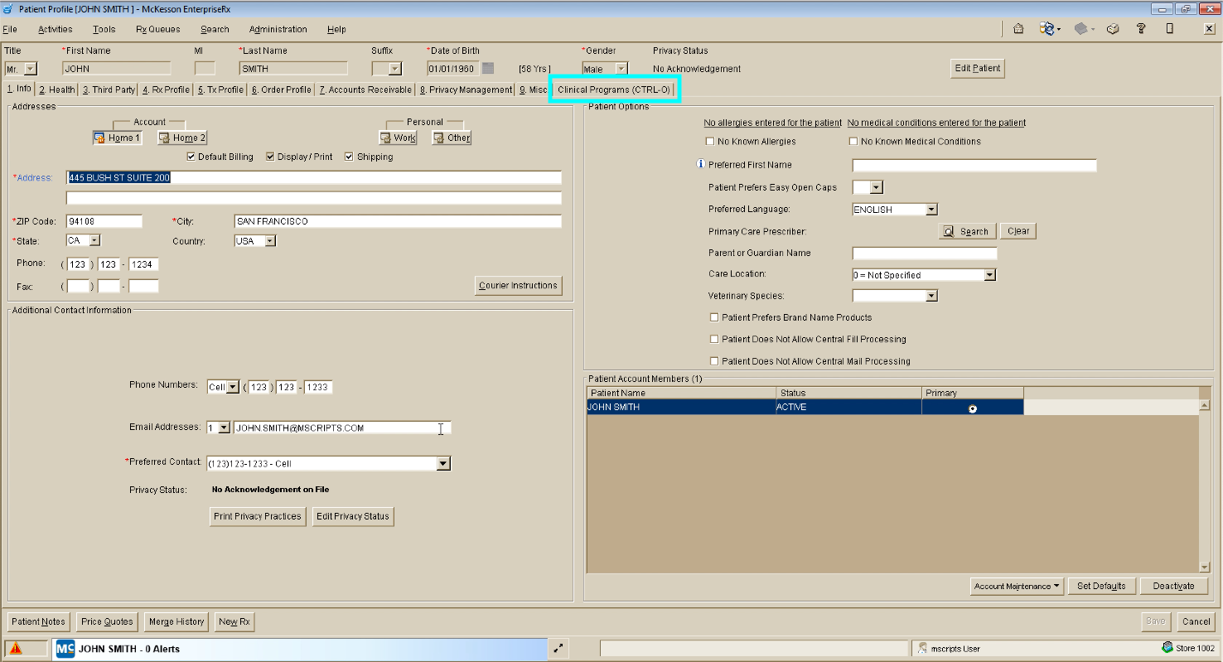This screenshot has height=662, width=1223.
Task: Click the New Rx button
Action: [x=234, y=621]
